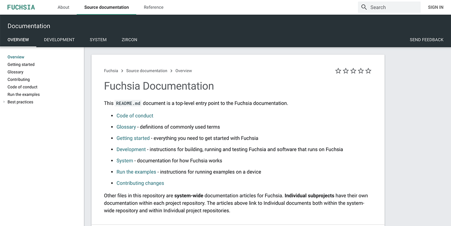Click the bold text "Individual subprojects"
This screenshot has height=226, width=451.
point(309,196)
